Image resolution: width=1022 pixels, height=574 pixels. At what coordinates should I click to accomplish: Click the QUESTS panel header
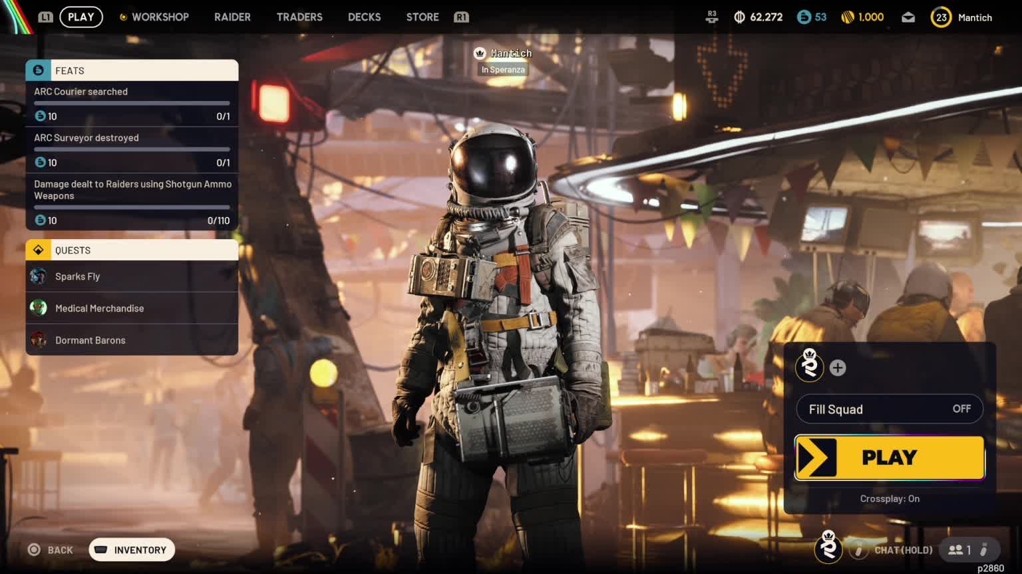(132, 250)
